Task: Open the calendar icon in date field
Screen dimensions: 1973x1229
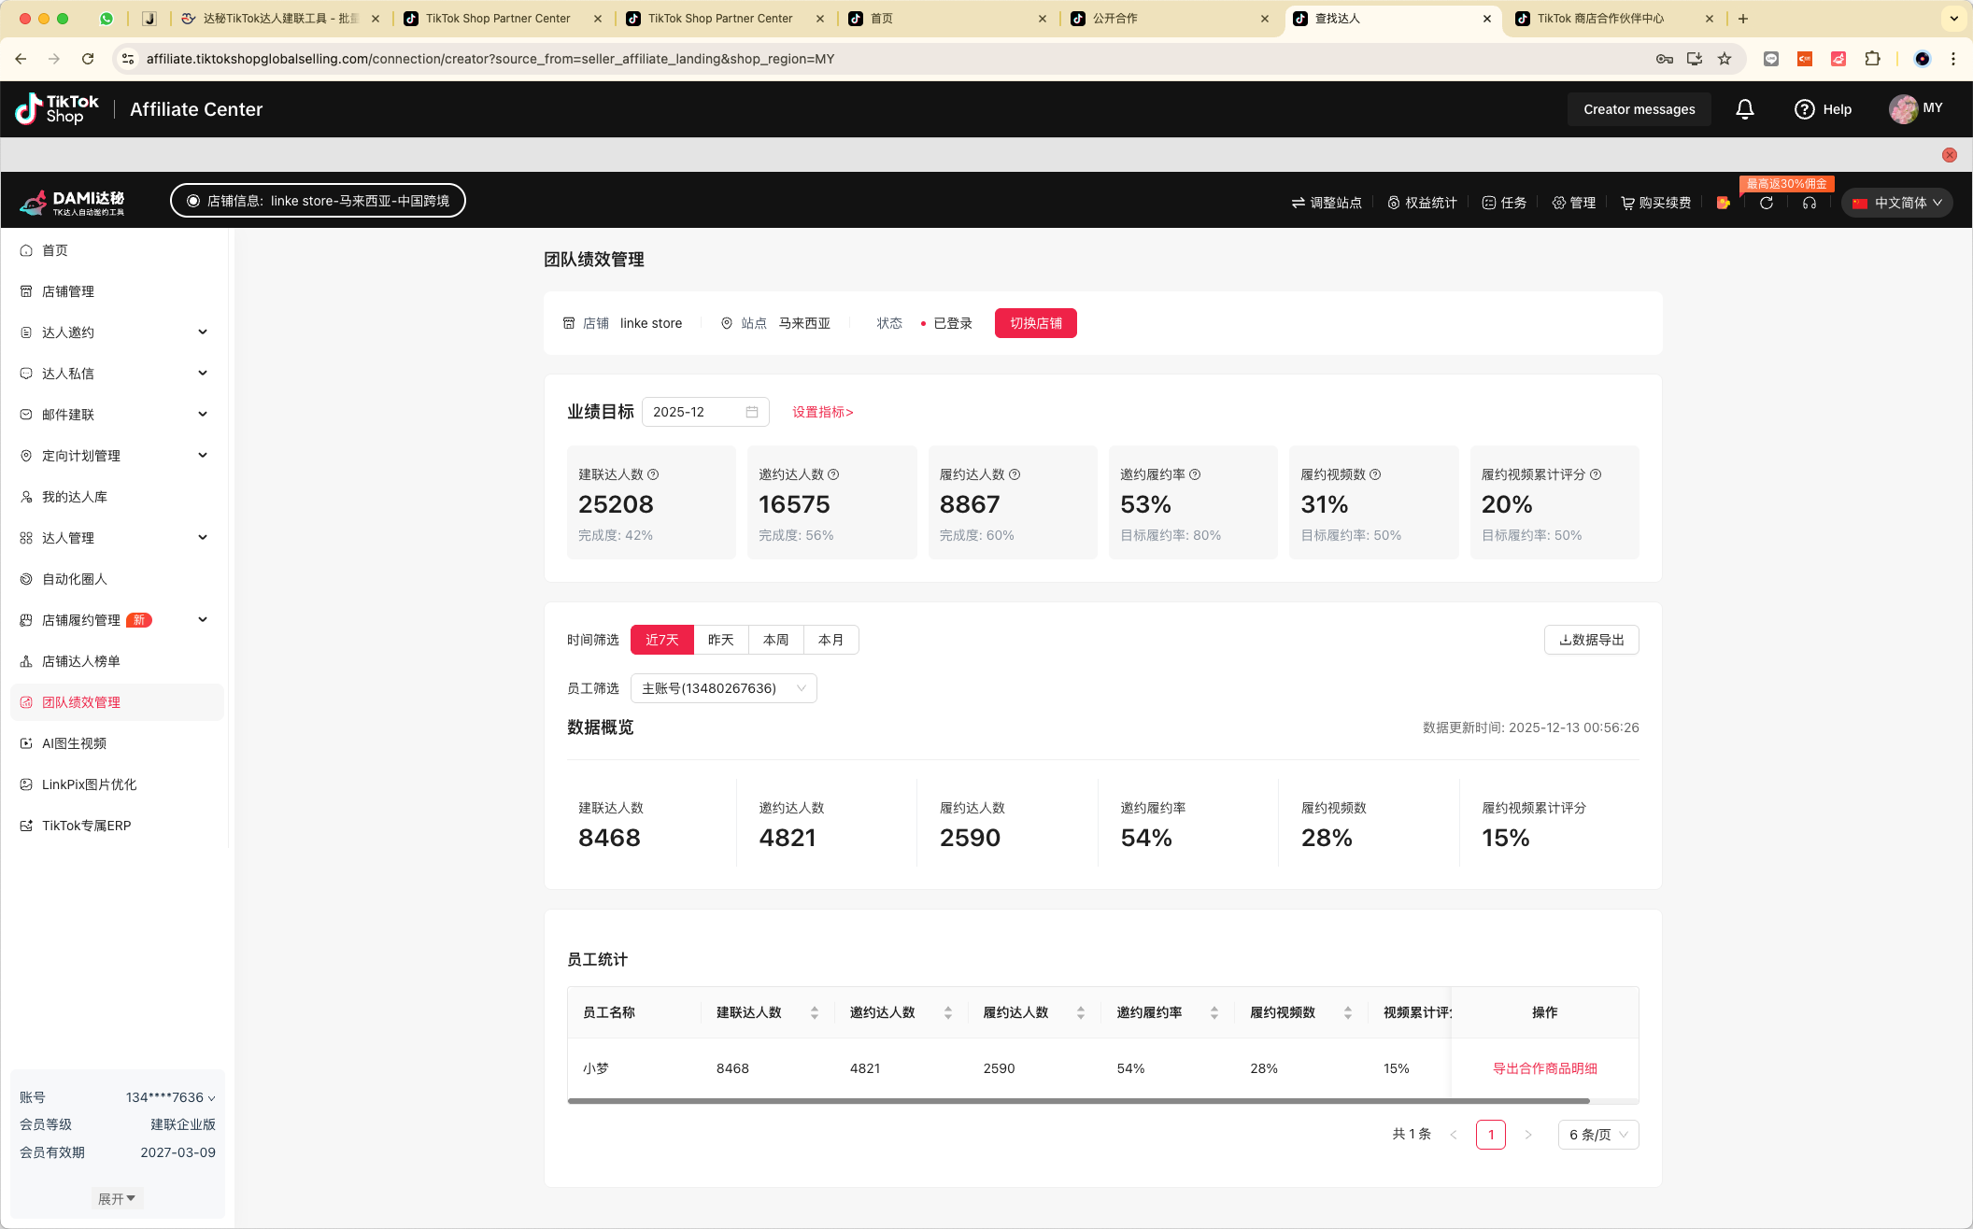Action: tap(752, 412)
